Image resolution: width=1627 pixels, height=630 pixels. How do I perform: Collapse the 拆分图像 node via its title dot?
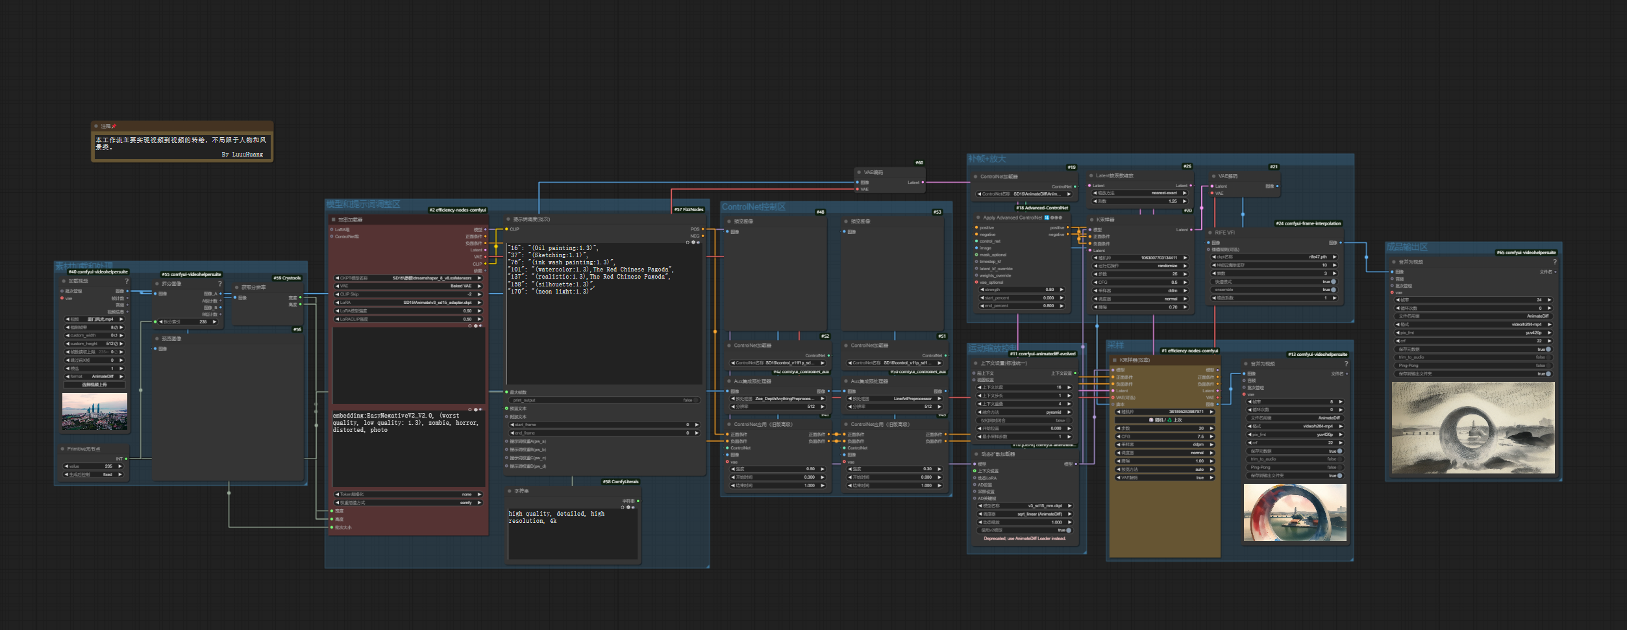(157, 284)
